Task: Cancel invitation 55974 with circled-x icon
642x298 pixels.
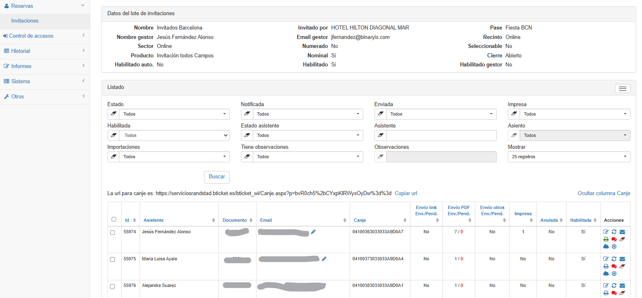Action: (614, 246)
